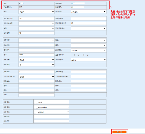Focus the 其他证书 text field

[52, 117]
